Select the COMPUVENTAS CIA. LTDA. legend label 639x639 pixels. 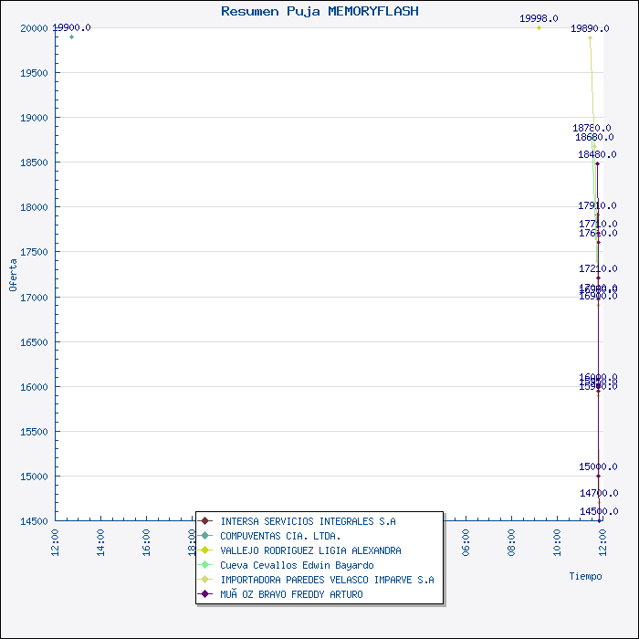280,536
